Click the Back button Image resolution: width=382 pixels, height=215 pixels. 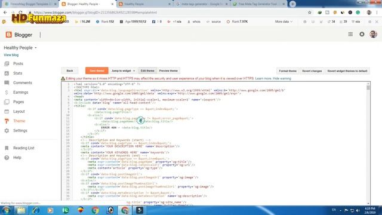click(x=70, y=70)
